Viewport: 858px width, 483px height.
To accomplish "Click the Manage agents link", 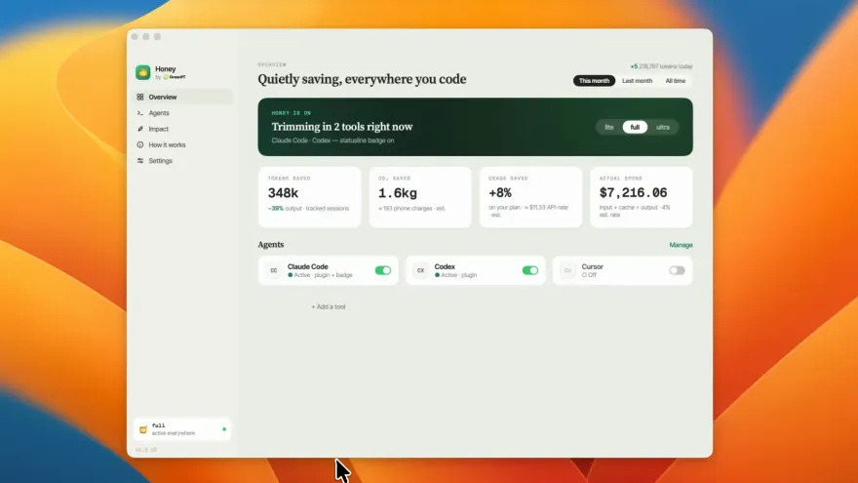I will pyautogui.click(x=681, y=245).
